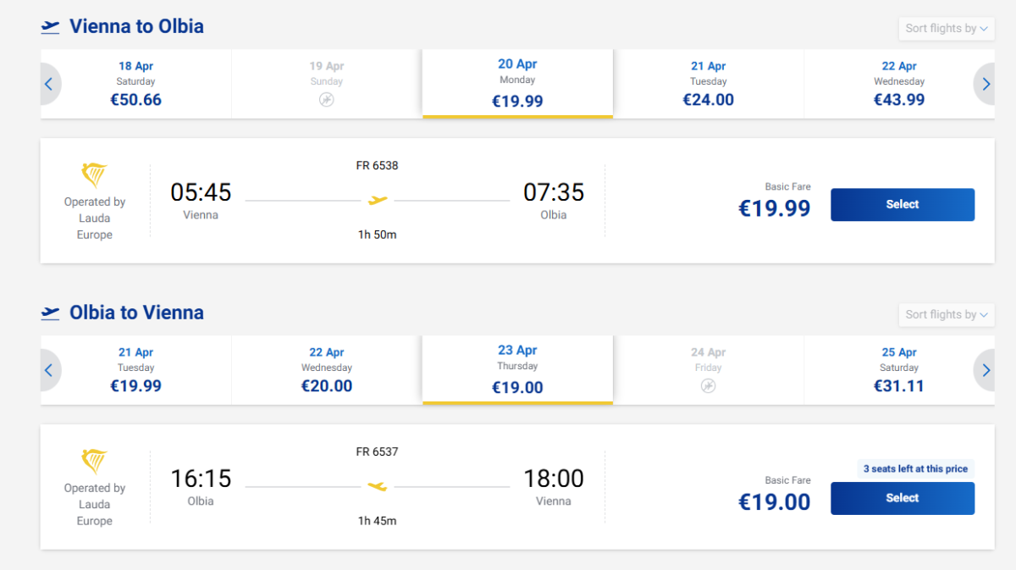Open Sort flights by dropdown for return flights
Viewport: 1016px width, 570px height.
click(x=946, y=315)
